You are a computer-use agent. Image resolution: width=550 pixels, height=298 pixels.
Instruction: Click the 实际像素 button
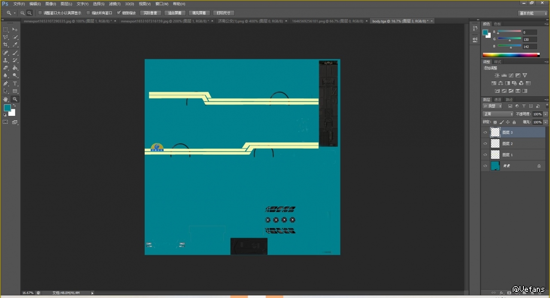[x=150, y=13]
